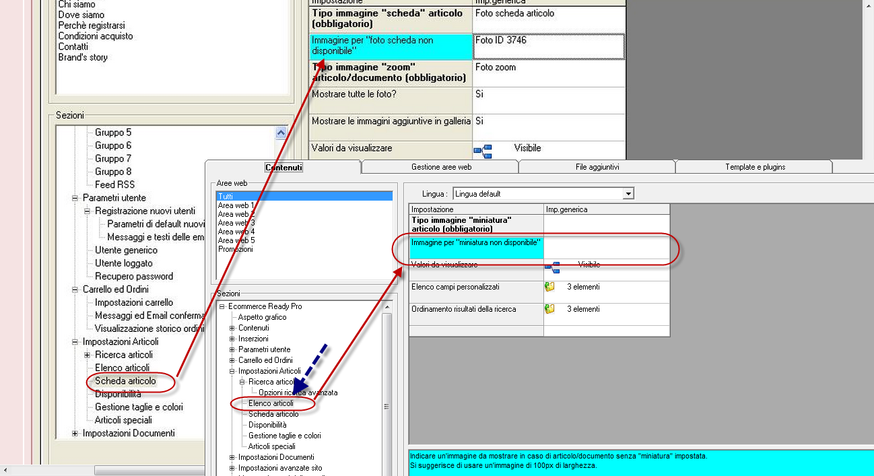Screen dimensions: 874x476
Task: Expand Impostazioni Documenti in the front Sezioni tree
Action: [232, 457]
